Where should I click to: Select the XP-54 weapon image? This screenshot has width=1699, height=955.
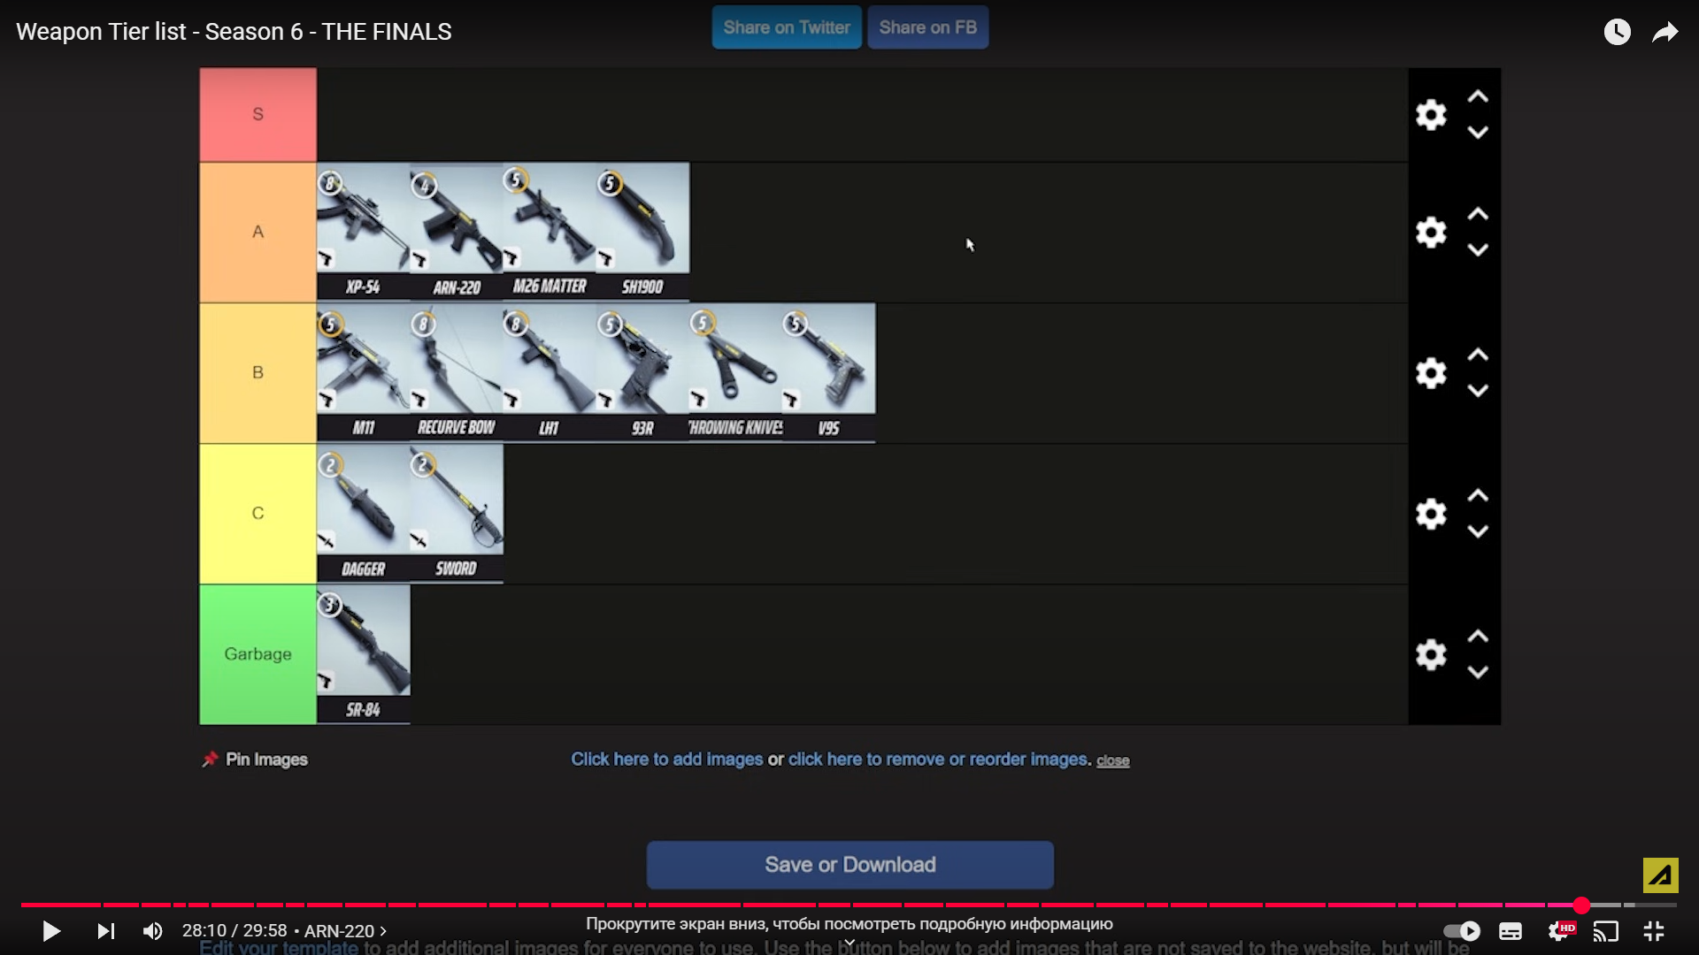pos(363,232)
